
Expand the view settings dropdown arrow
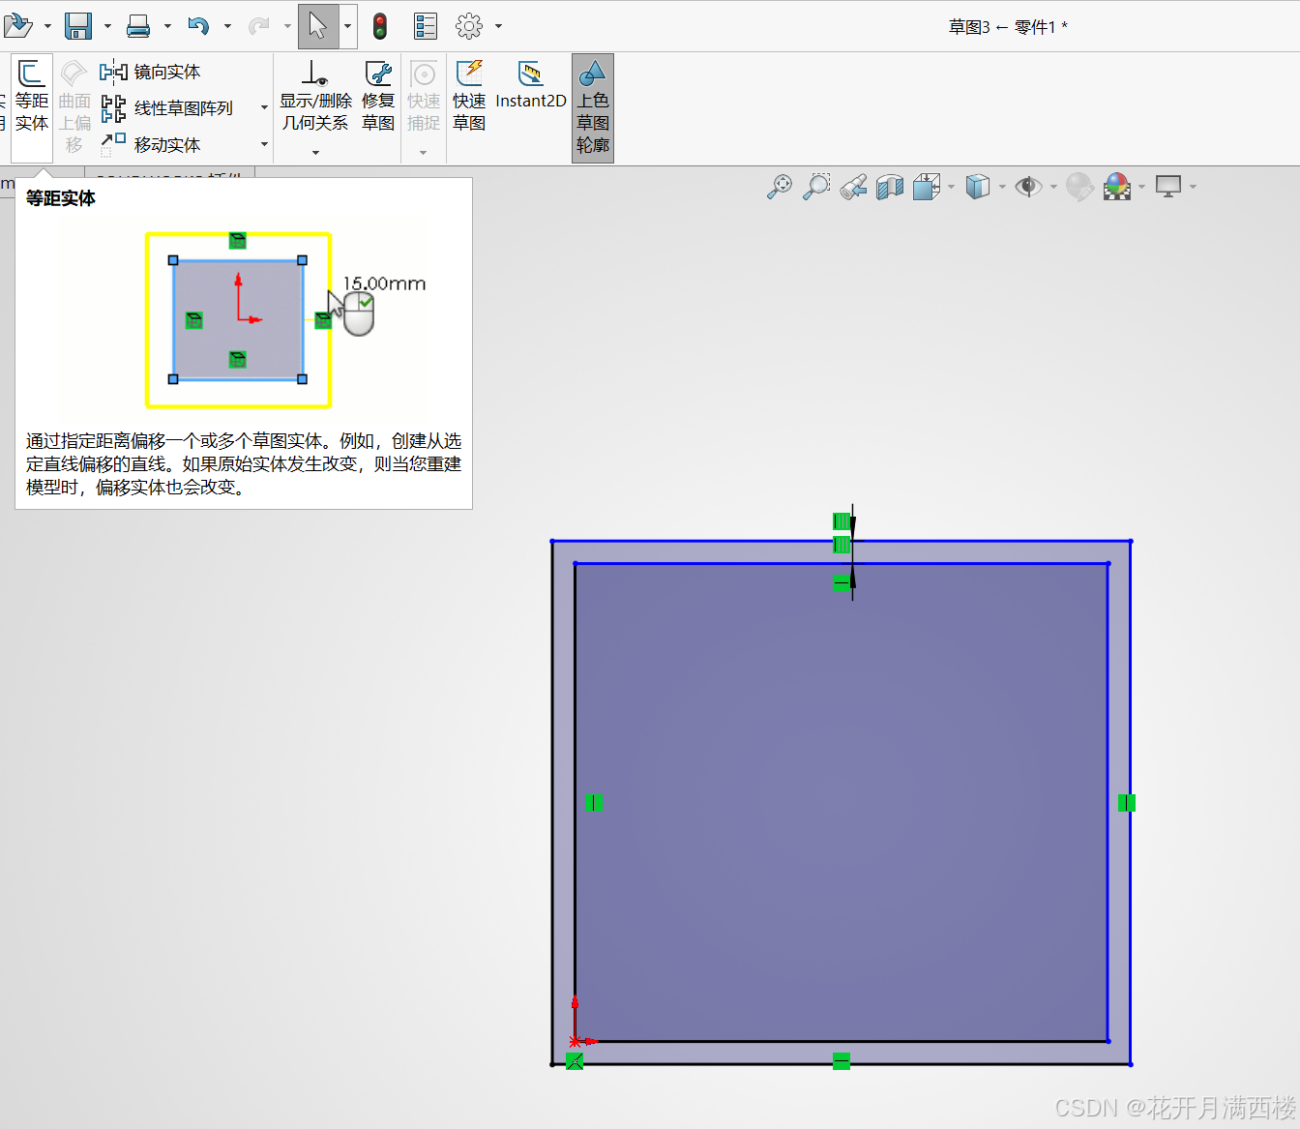(x=1194, y=187)
